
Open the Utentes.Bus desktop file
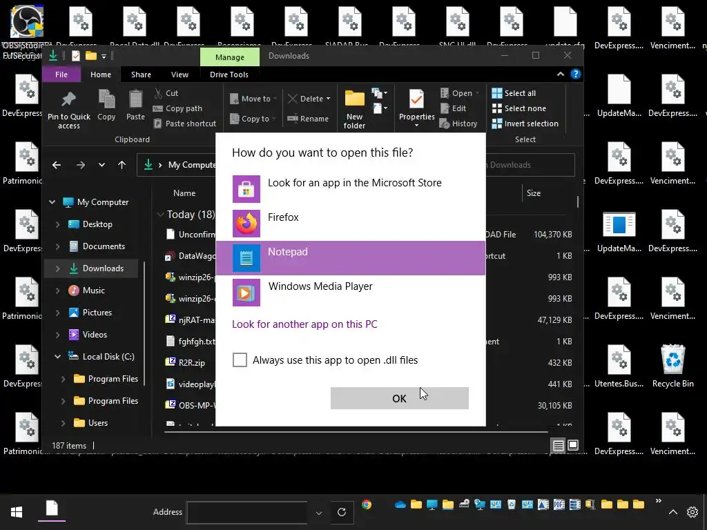click(x=619, y=366)
